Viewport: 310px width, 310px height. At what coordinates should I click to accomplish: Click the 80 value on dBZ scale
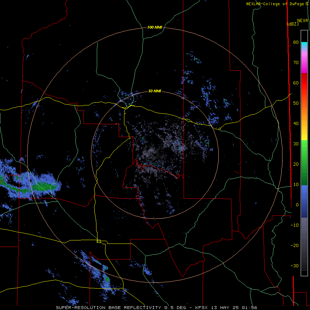pos(296,42)
